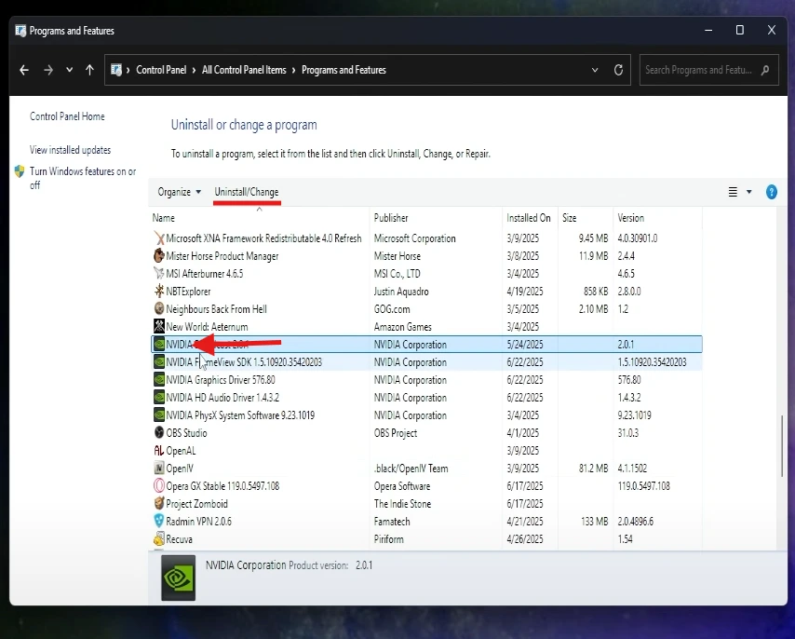Sort programs by Installed On column
This screenshot has height=639, width=795.
[x=529, y=218]
